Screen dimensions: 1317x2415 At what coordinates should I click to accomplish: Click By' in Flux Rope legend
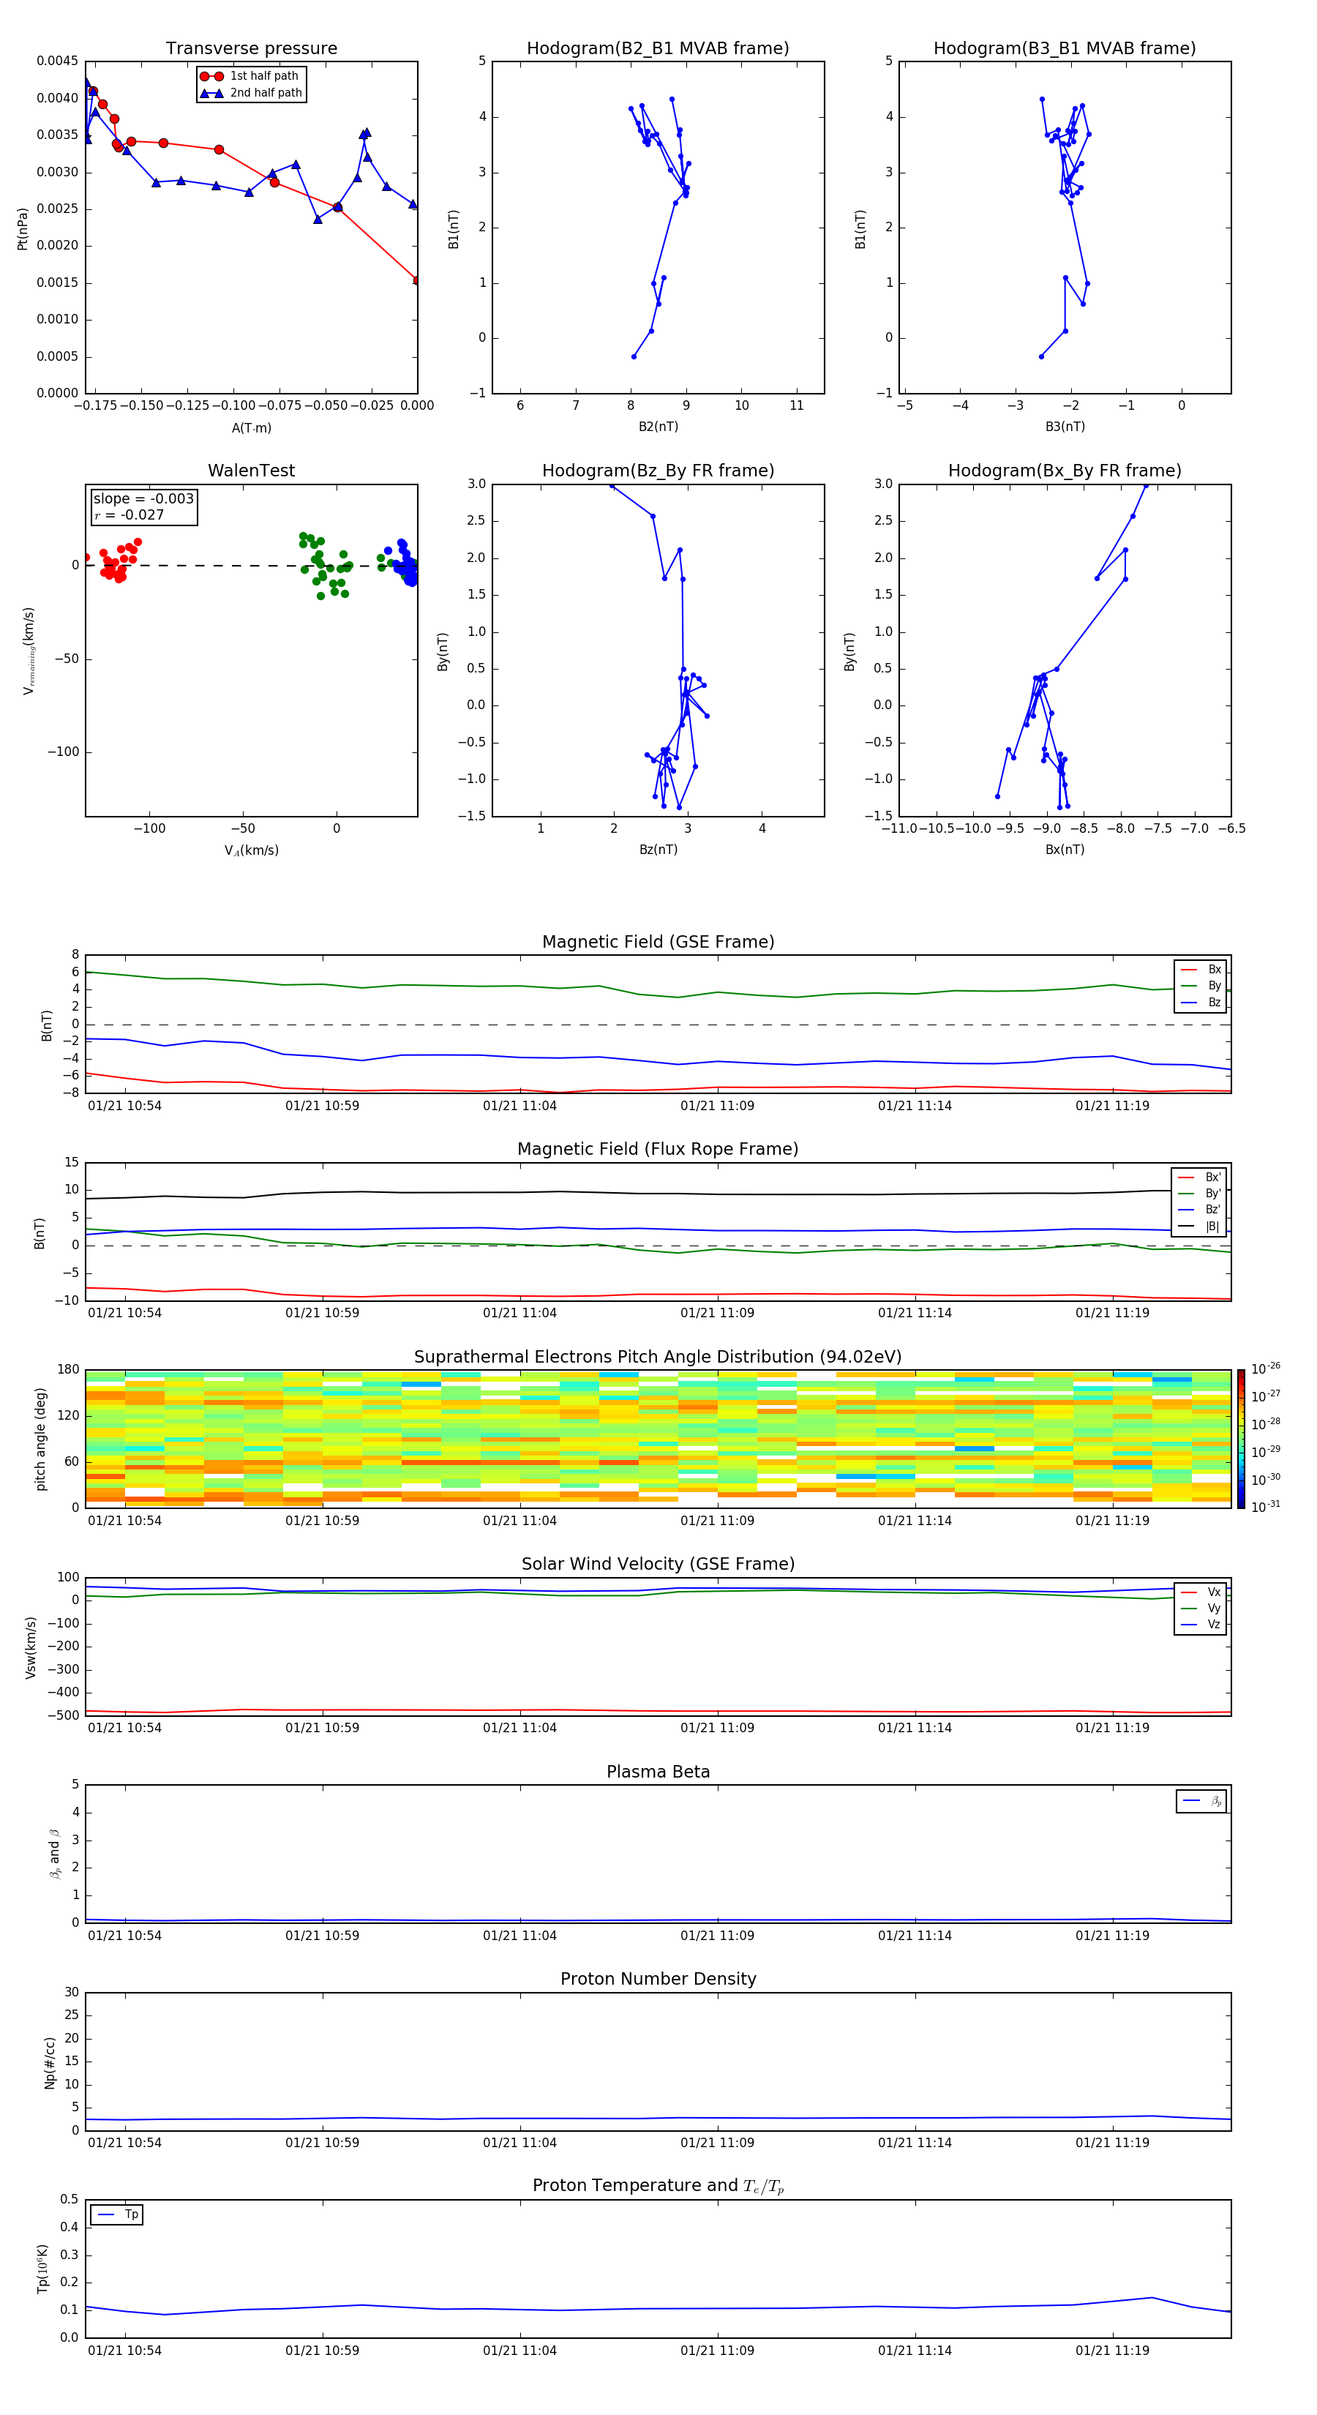[1199, 1194]
